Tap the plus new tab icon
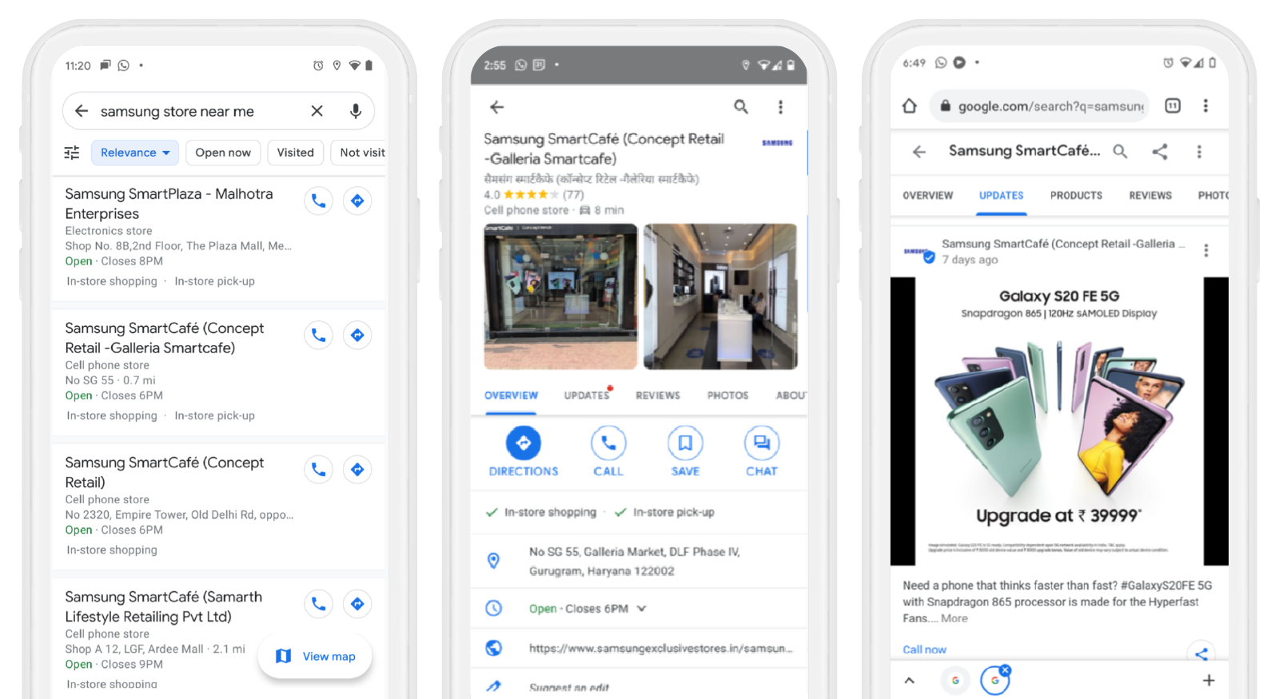 (x=1209, y=681)
